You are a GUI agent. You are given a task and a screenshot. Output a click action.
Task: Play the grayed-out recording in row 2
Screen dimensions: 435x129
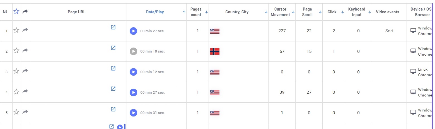click(x=134, y=51)
